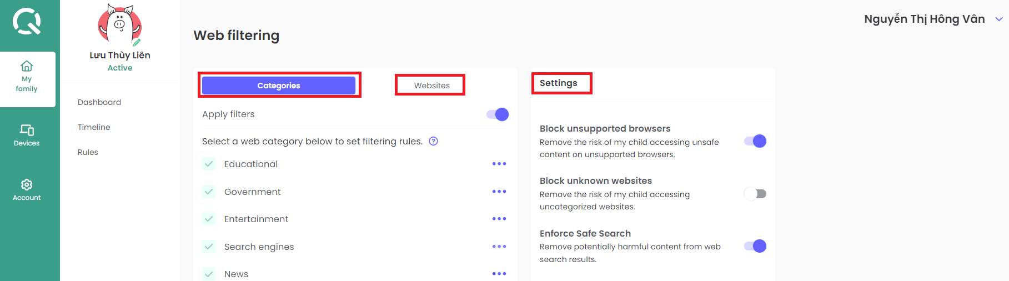Open Search engines options dots
This screenshot has height=281, width=1009.
pos(499,247)
